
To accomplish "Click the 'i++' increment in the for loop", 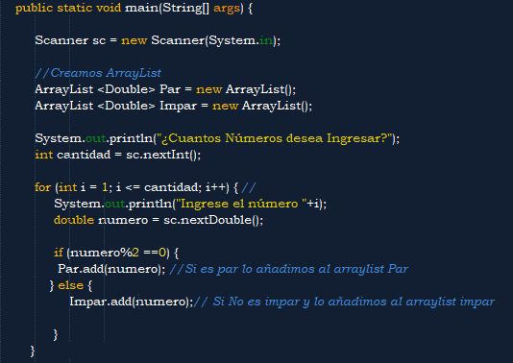I will coord(215,187).
